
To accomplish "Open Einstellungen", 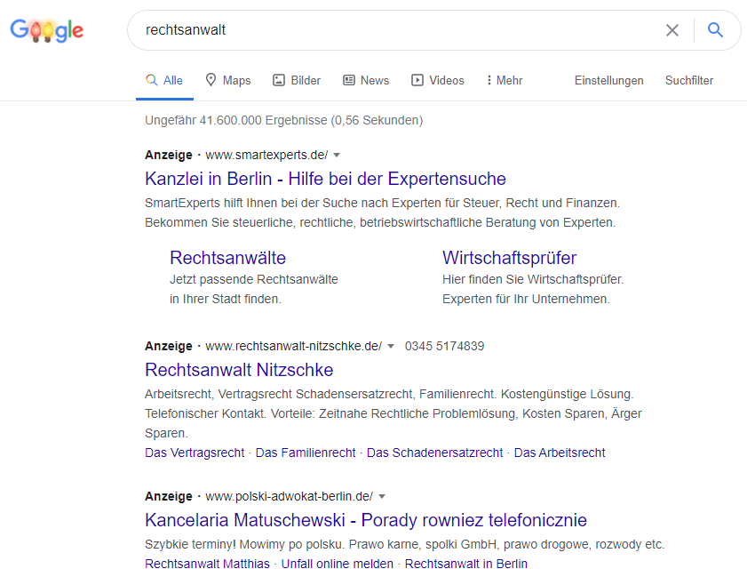I will tap(608, 80).
